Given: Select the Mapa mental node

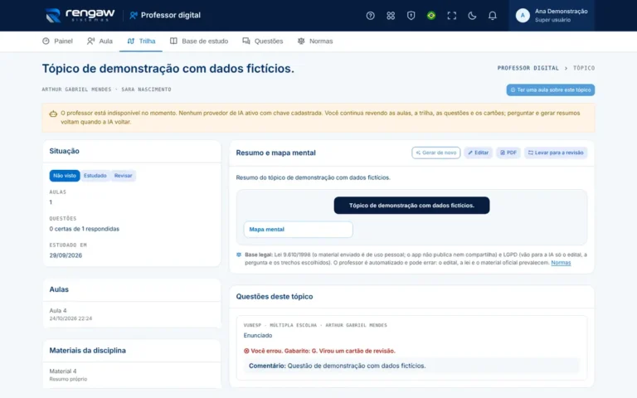Looking at the screenshot, I should (299, 230).
